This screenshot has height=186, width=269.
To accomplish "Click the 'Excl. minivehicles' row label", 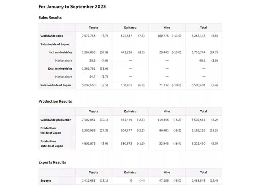I will [x=60, y=69].
